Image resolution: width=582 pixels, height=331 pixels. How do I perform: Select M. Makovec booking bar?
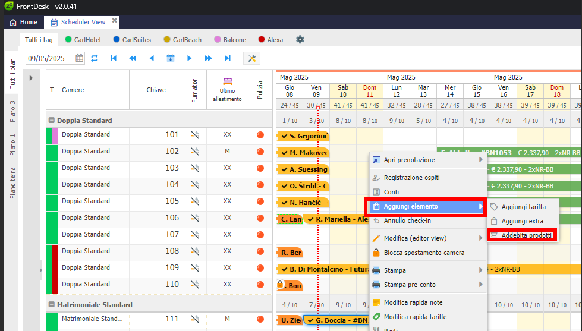[303, 153]
